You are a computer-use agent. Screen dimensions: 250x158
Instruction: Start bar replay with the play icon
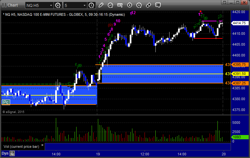[x=129, y=5]
